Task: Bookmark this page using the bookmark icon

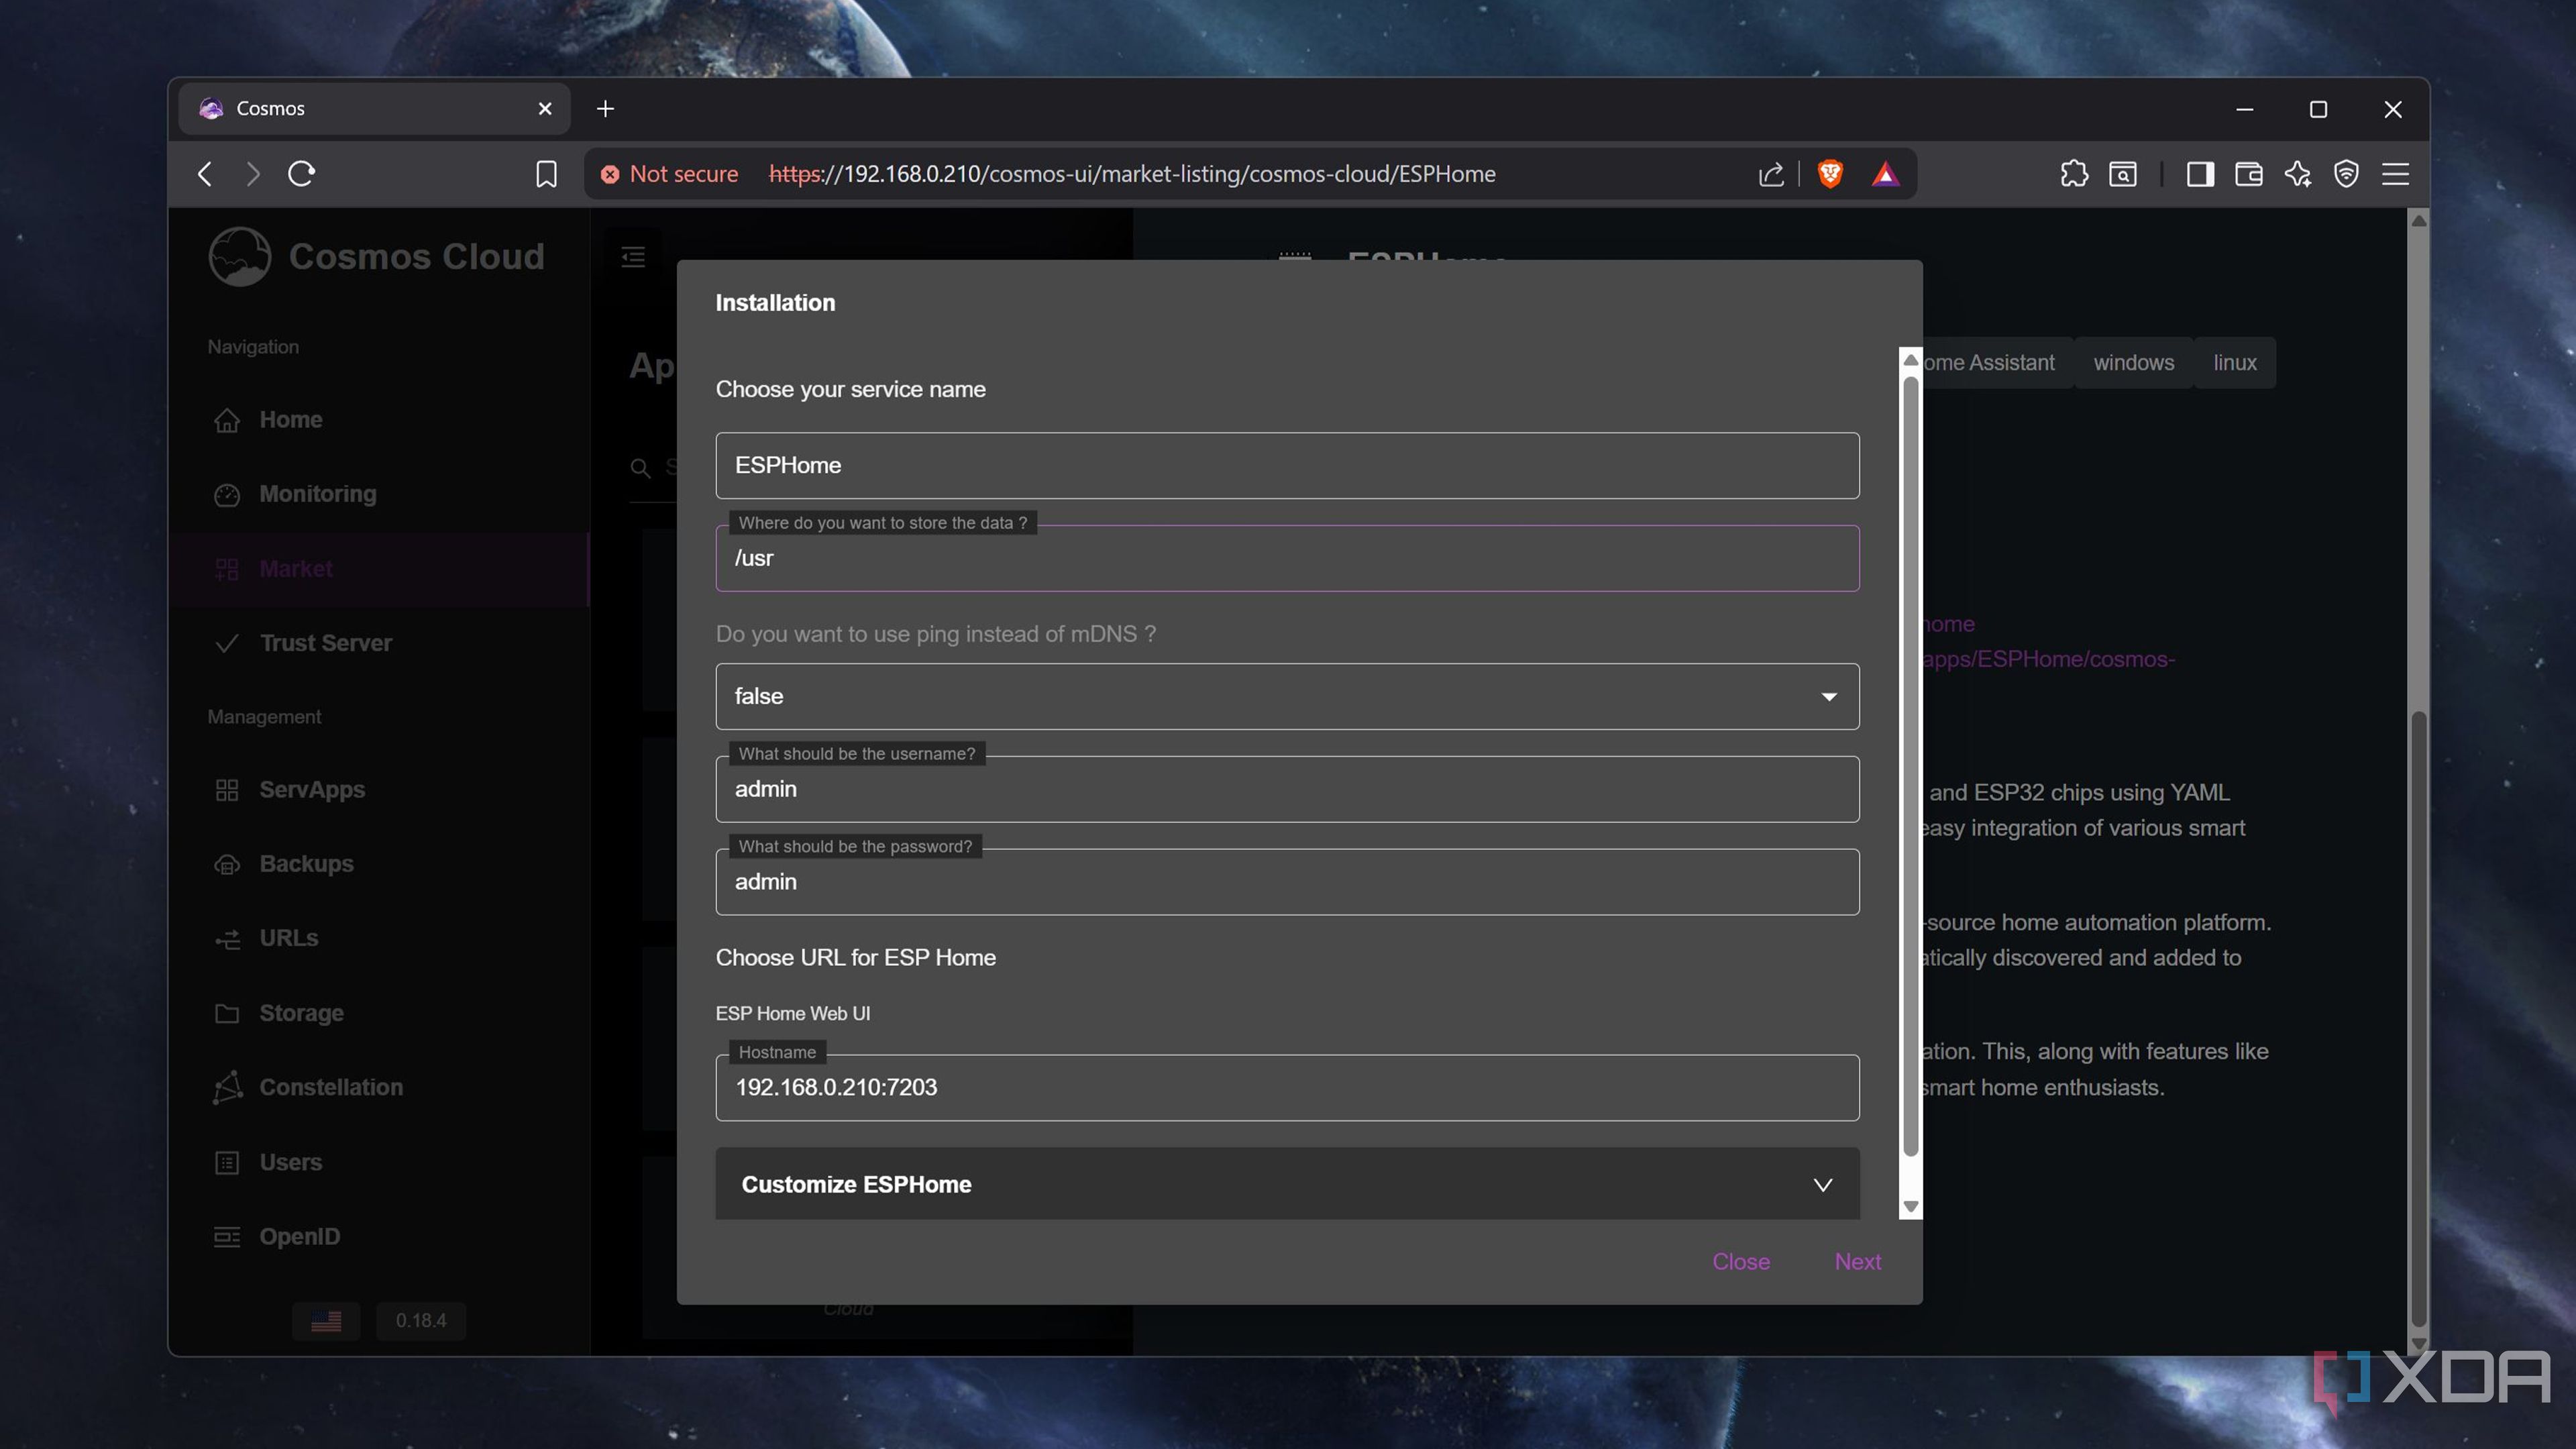Action: coord(546,174)
